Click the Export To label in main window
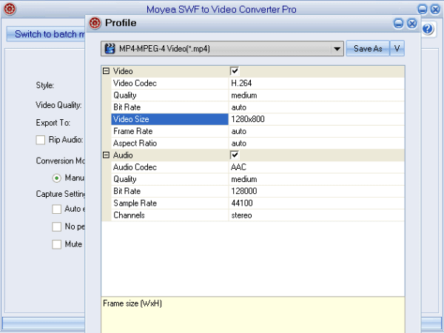 pyautogui.click(x=53, y=123)
